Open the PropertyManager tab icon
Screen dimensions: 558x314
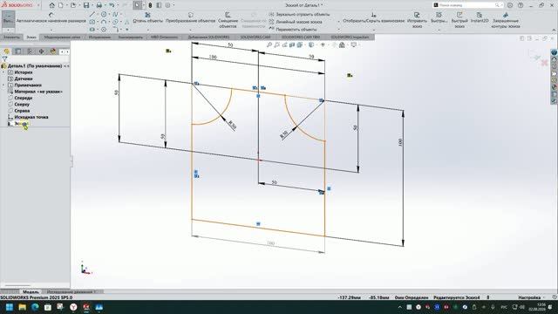coord(18,51)
